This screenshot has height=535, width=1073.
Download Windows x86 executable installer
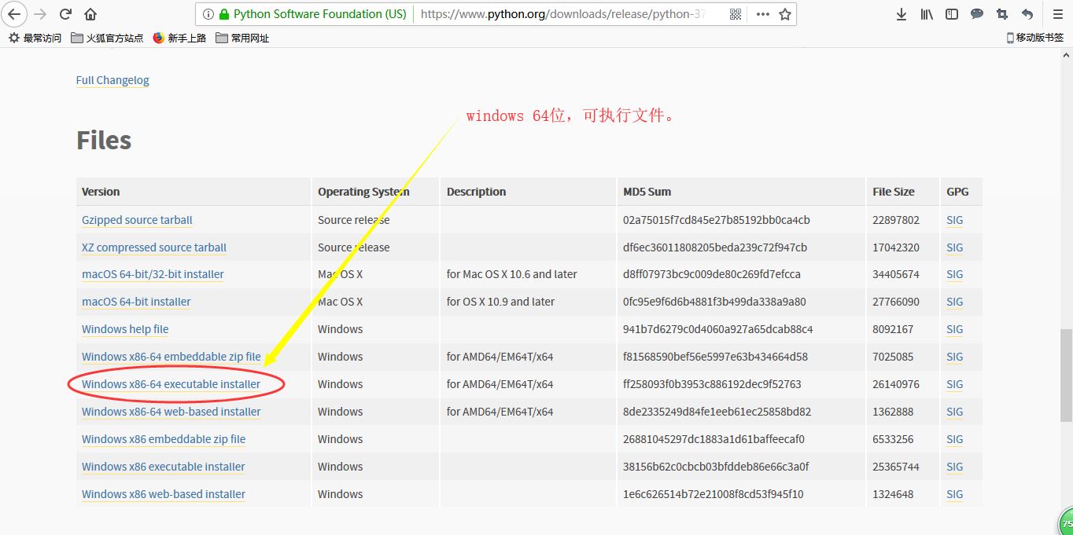(164, 467)
